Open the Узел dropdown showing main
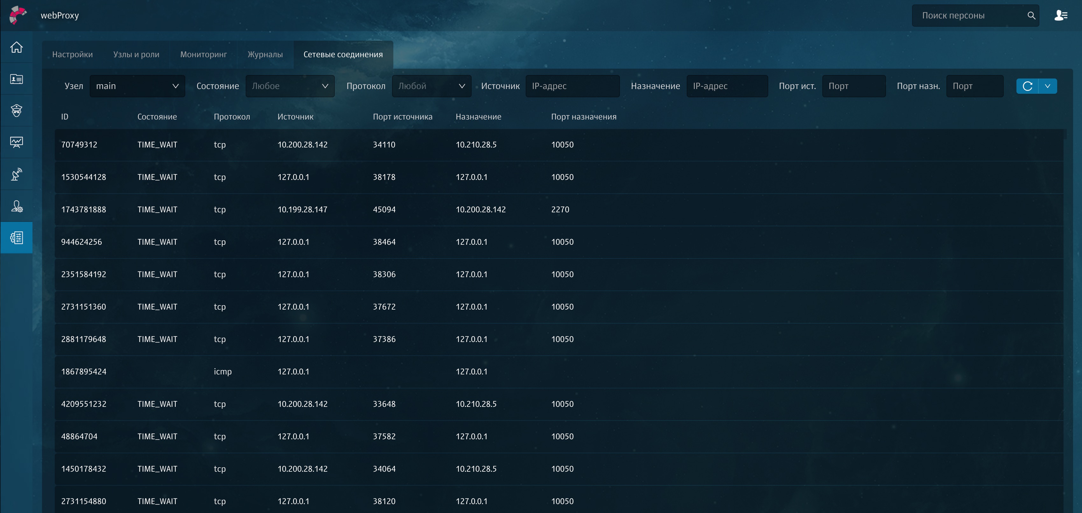The height and width of the screenshot is (513, 1082). tap(137, 86)
